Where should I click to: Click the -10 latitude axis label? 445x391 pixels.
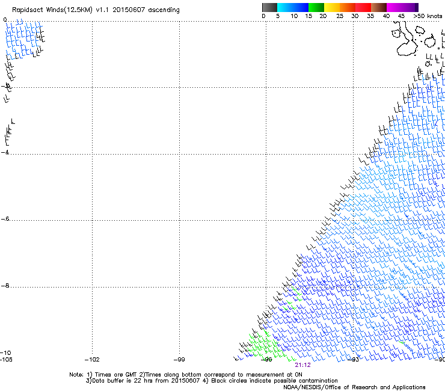5,353
